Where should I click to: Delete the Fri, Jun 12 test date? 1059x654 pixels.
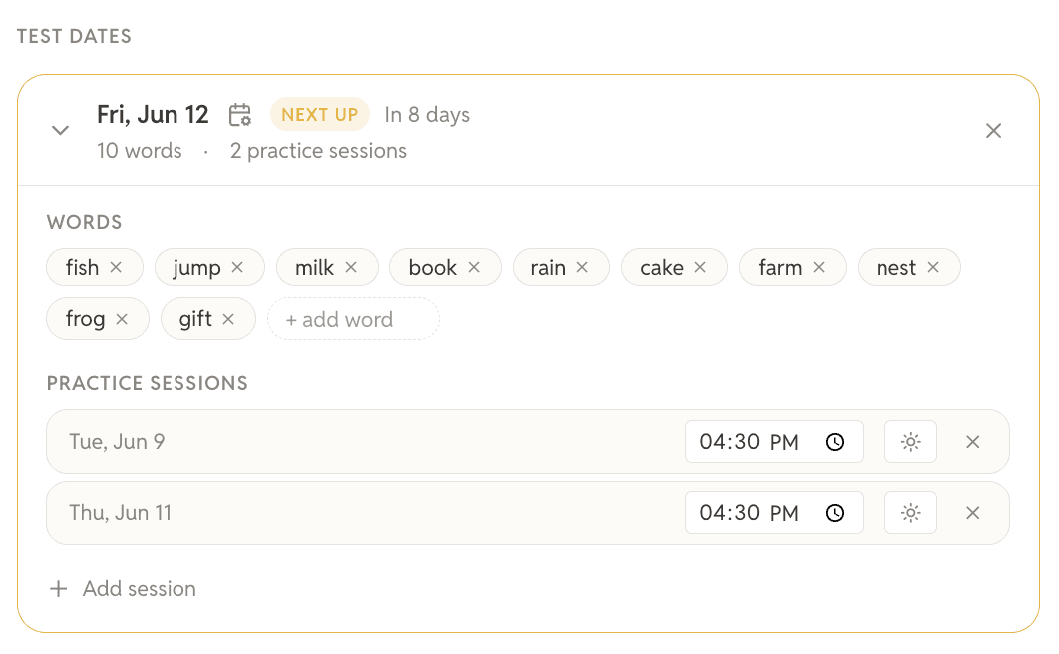pos(993,131)
